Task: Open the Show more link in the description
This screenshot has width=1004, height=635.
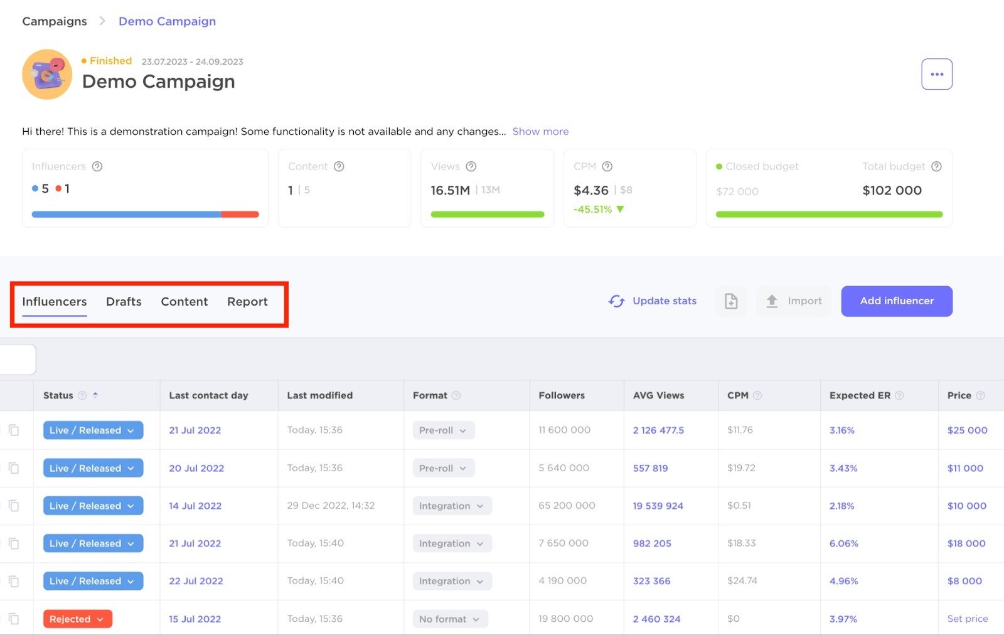Action: click(x=540, y=131)
